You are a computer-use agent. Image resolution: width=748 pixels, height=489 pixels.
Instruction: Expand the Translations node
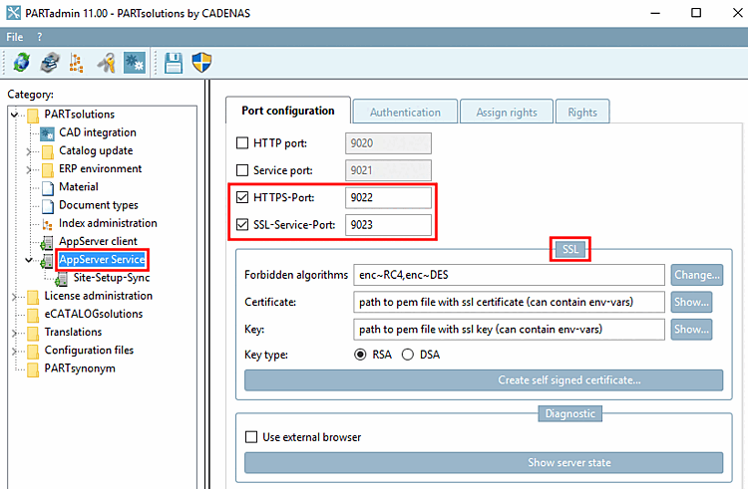click(x=14, y=333)
